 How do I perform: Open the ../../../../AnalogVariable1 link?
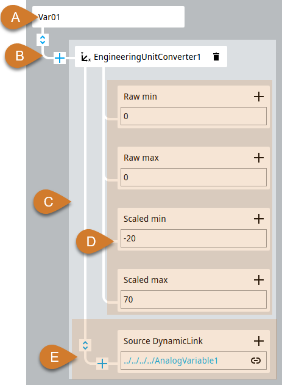coord(171,361)
